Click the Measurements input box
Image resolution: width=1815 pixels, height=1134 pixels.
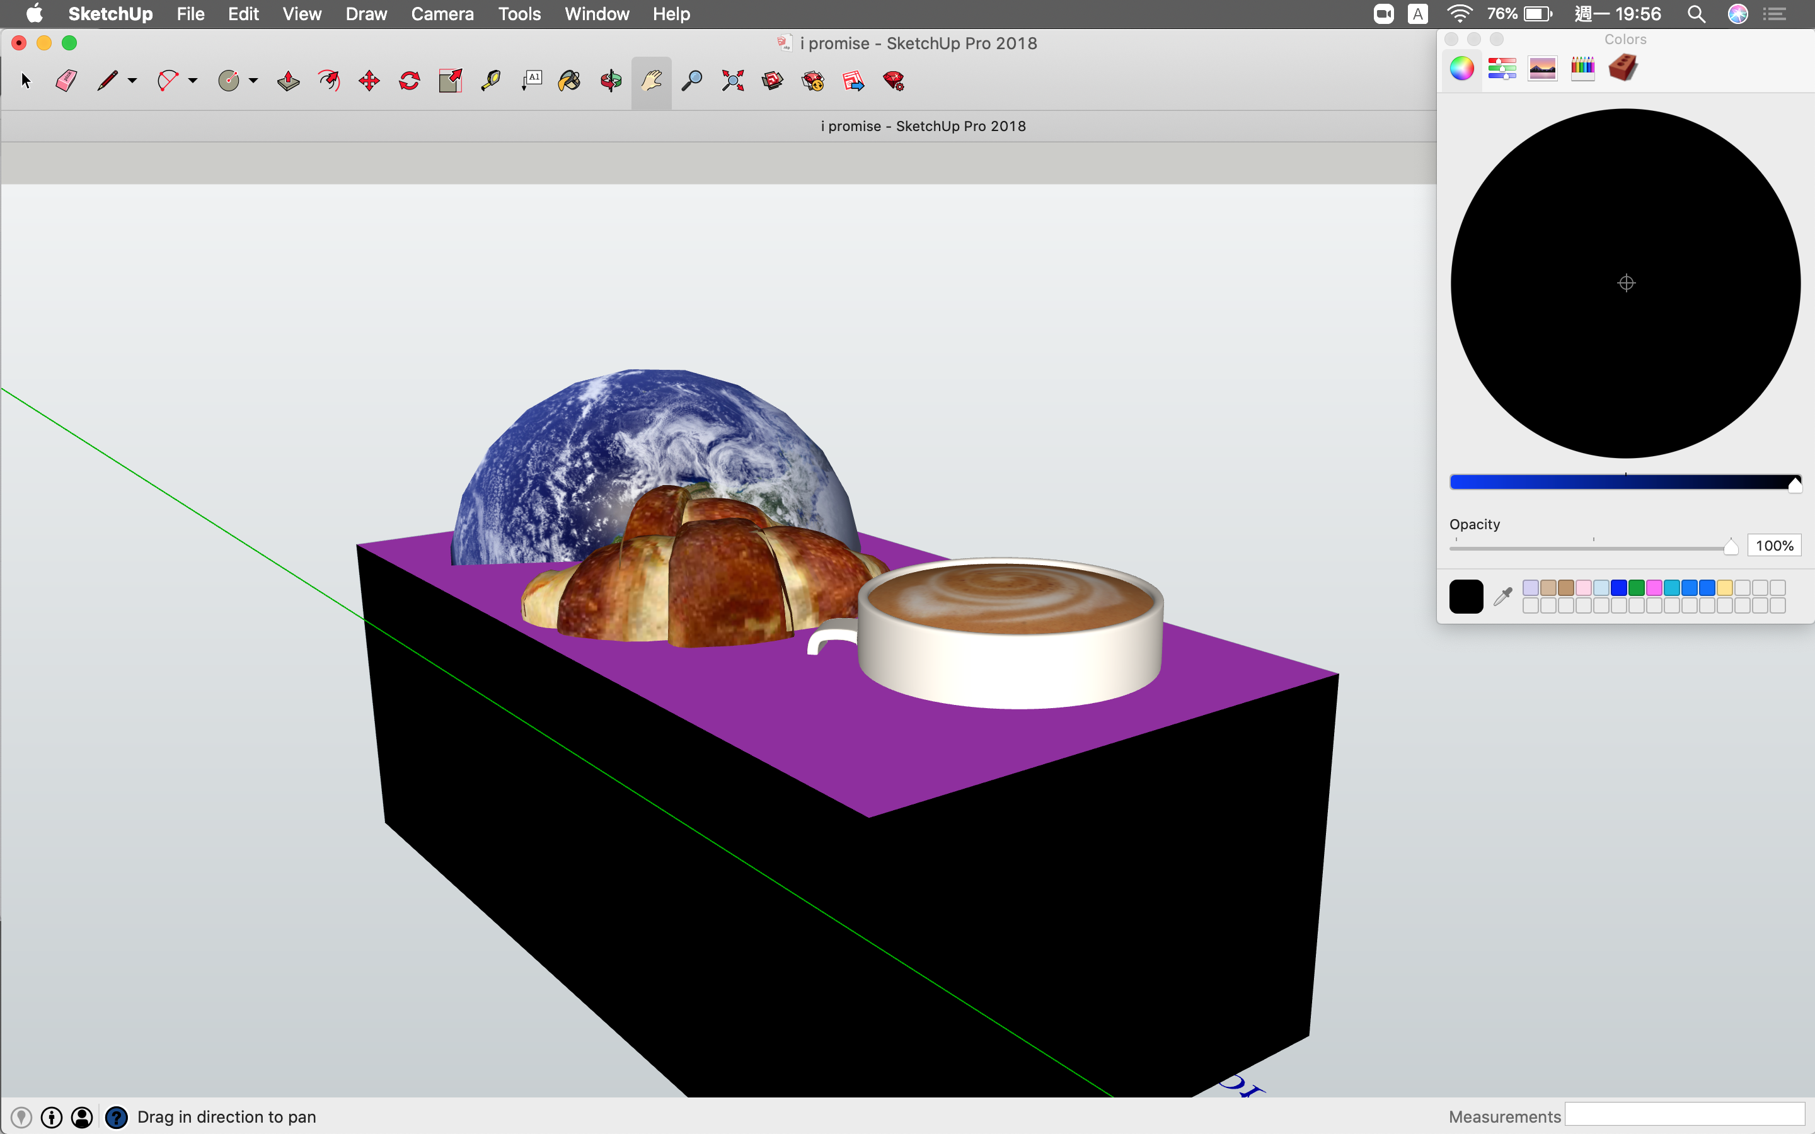(1685, 1115)
